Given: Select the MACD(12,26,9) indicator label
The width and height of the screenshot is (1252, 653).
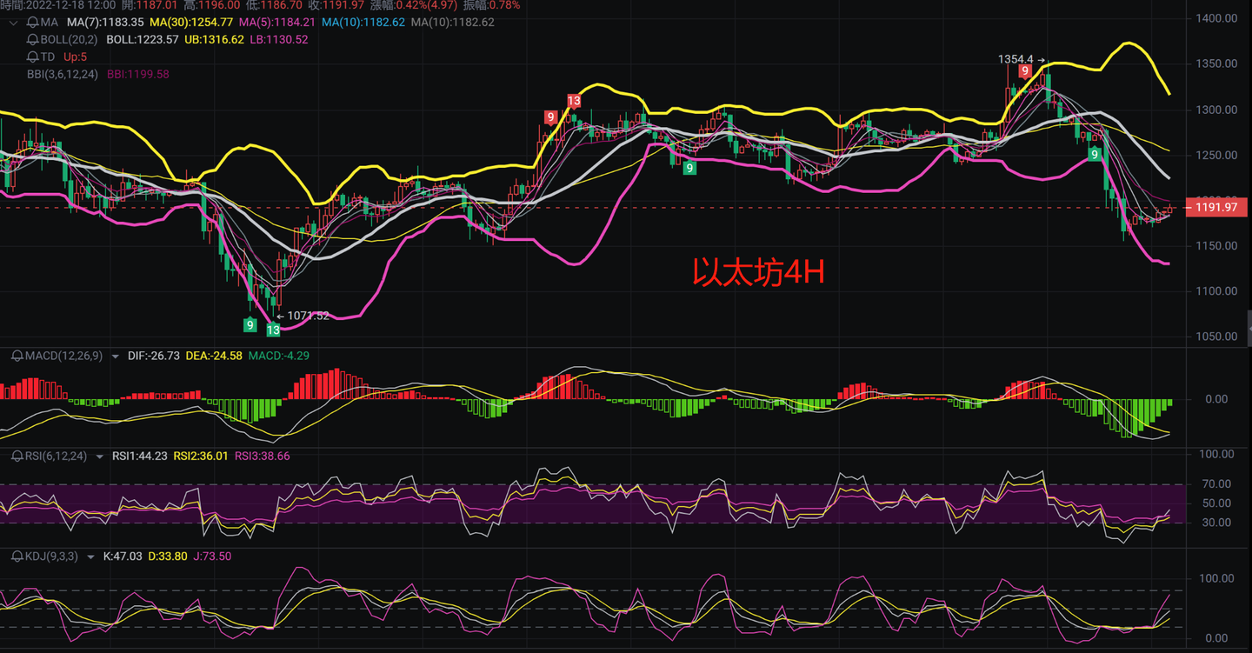Looking at the screenshot, I should 65,356.
